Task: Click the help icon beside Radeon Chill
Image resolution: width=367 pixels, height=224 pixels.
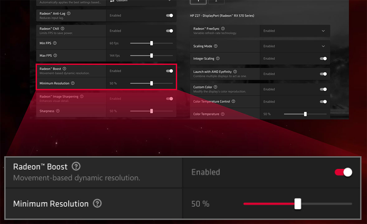Action: pyautogui.click(x=63, y=29)
